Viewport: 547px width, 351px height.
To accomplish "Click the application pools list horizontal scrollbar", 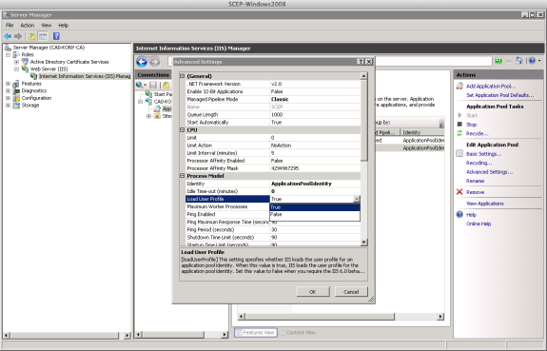I will click(342, 317).
